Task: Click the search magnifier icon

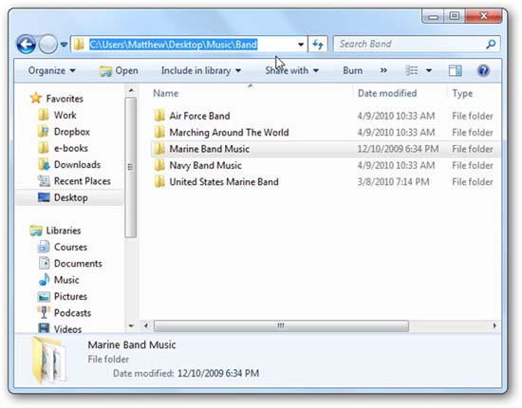Action: 491,44
